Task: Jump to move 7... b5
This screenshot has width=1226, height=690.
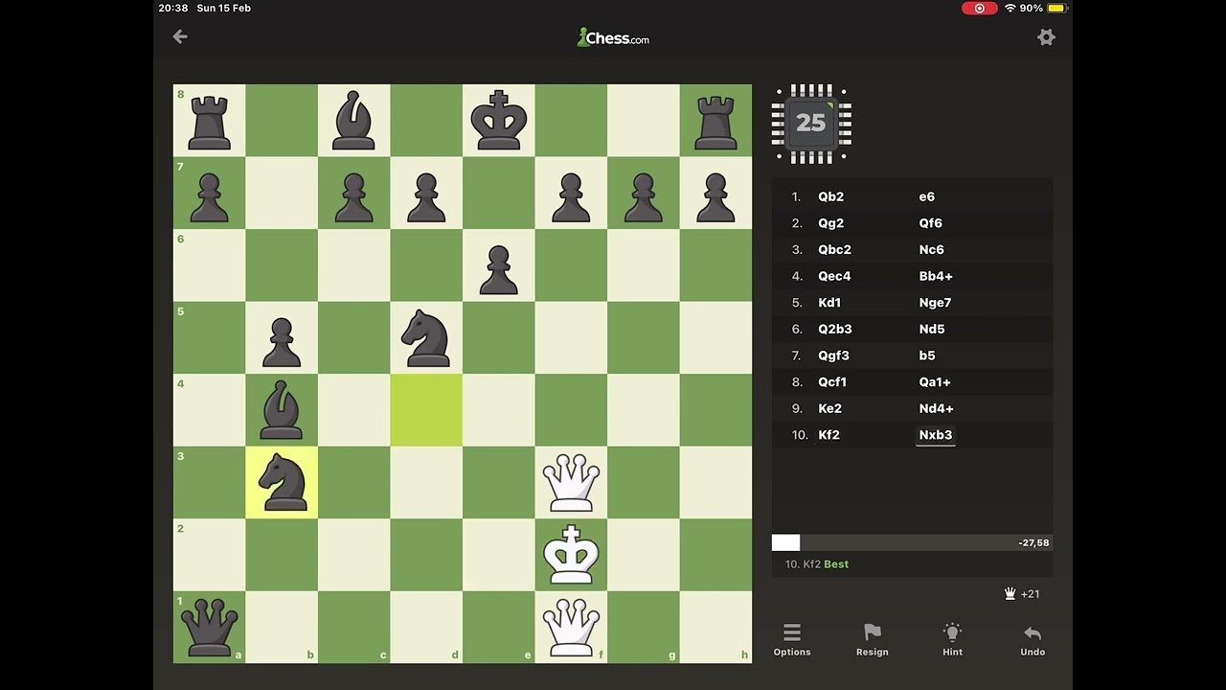Action: (x=927, y=356)
